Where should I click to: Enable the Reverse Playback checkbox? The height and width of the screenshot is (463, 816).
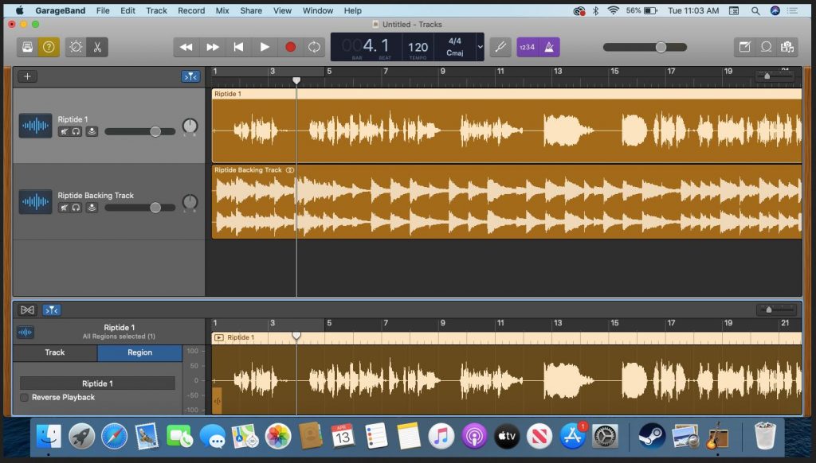click(x=25, y=398)
